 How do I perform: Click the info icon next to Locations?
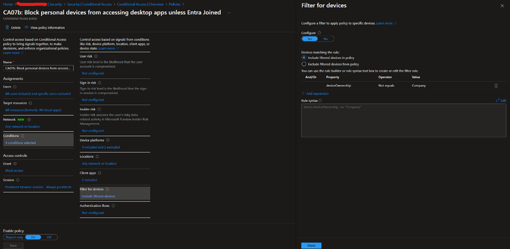click(97, 156)
